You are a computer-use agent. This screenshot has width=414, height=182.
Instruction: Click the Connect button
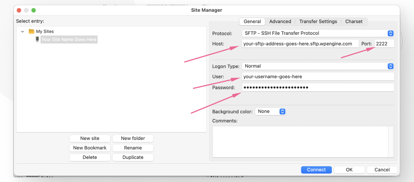tap(316, 170)
